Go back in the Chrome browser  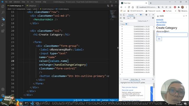(x=121, y=7)
